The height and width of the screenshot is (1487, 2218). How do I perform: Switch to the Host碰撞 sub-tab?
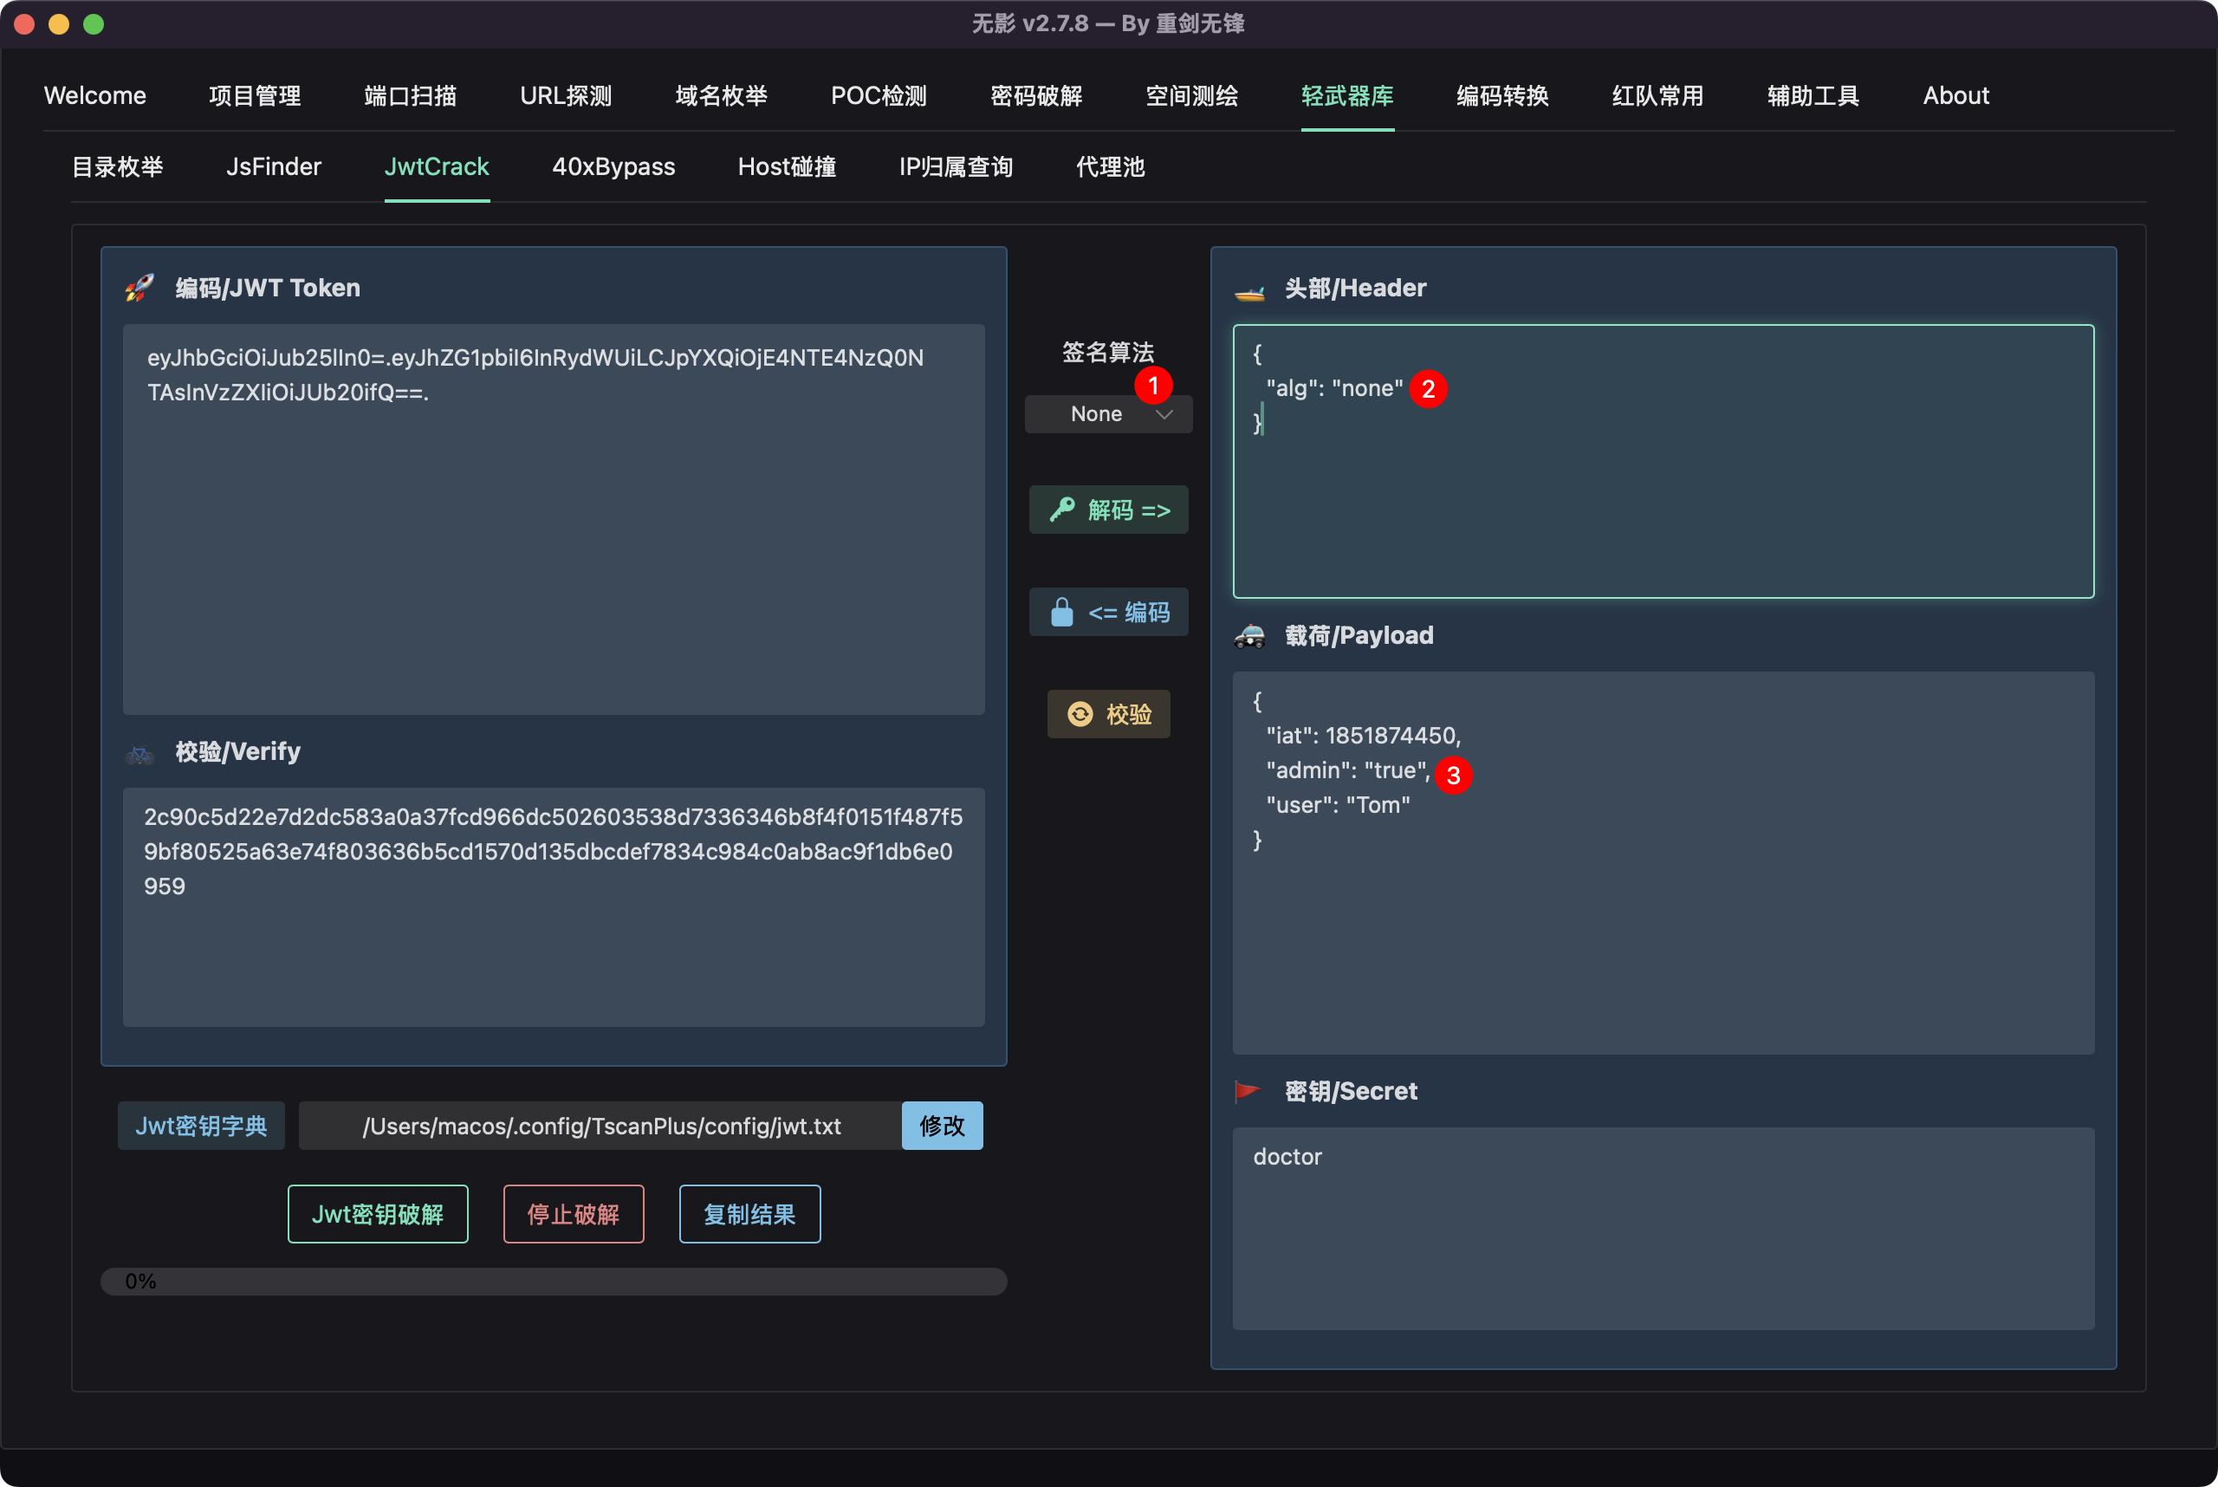(787, 167)
